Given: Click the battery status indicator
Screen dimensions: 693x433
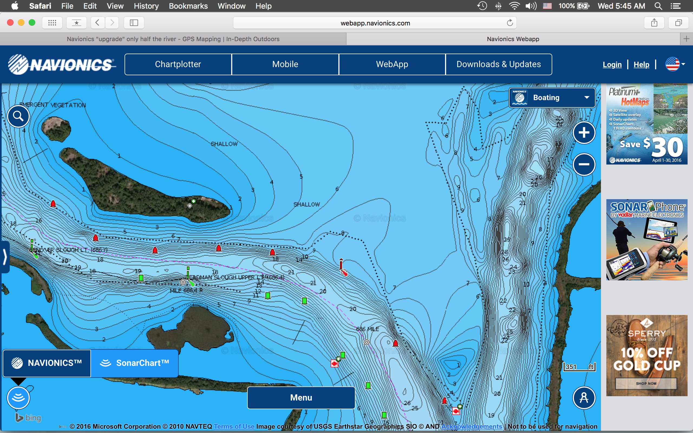Looking at the screenshot, I should click(574, 6).
